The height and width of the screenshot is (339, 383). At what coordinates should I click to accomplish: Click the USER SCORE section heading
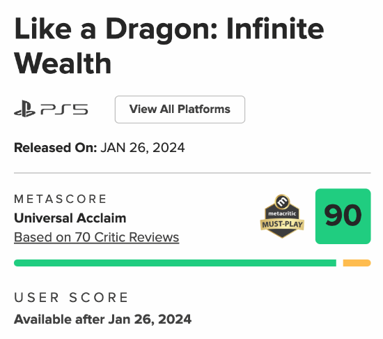click(x=71, y=297)
